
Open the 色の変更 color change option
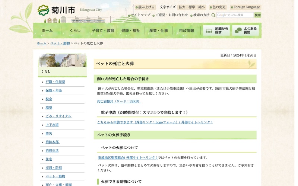(x=218, y=7)
